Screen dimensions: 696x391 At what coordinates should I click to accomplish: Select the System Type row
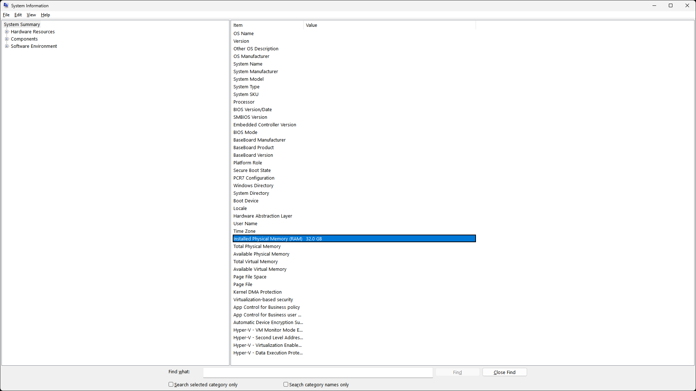click(354, 87)
